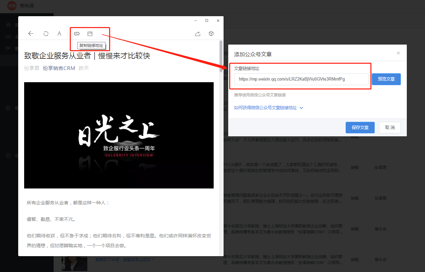Select the people icon in the dimmed sidebar
This screenshot has height=272, width=425.
(9, 37)
